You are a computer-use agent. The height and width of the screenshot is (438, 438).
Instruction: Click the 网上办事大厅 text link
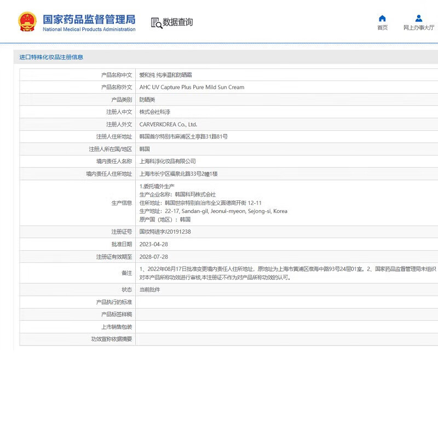[x=419, y=27]
